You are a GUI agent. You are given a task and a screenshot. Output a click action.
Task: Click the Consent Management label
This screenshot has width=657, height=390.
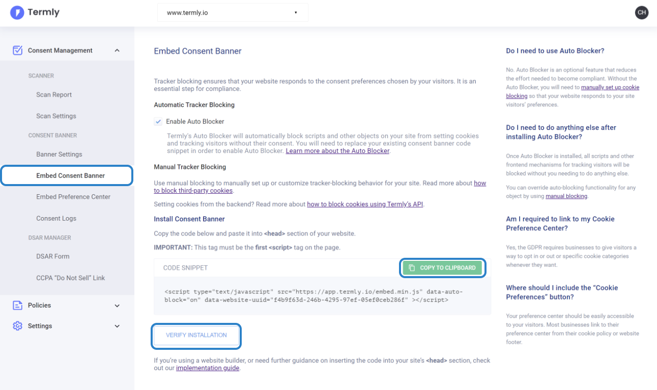click(60, 50)
